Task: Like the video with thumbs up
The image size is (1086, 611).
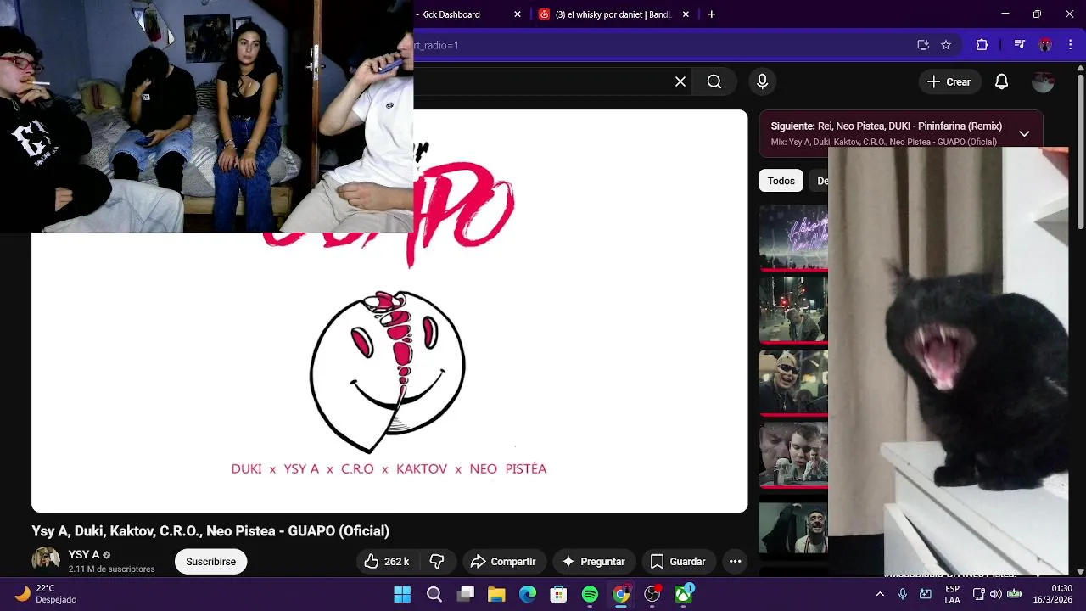Action: click(387, 561)
